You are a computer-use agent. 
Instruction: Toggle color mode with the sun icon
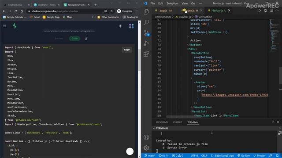click(120, 26)
